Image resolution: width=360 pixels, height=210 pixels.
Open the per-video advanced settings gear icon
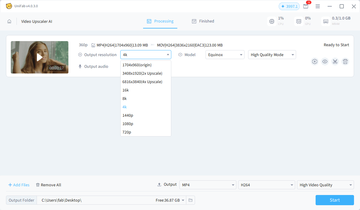pos(315,61)
